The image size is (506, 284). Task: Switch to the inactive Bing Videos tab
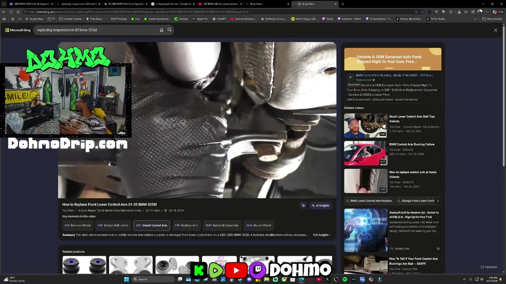(x=267, y=4)
